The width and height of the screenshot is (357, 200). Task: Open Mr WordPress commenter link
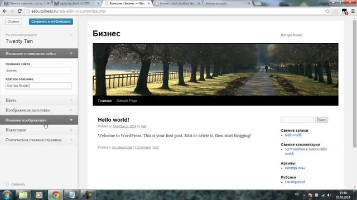[x=295, y=149]
